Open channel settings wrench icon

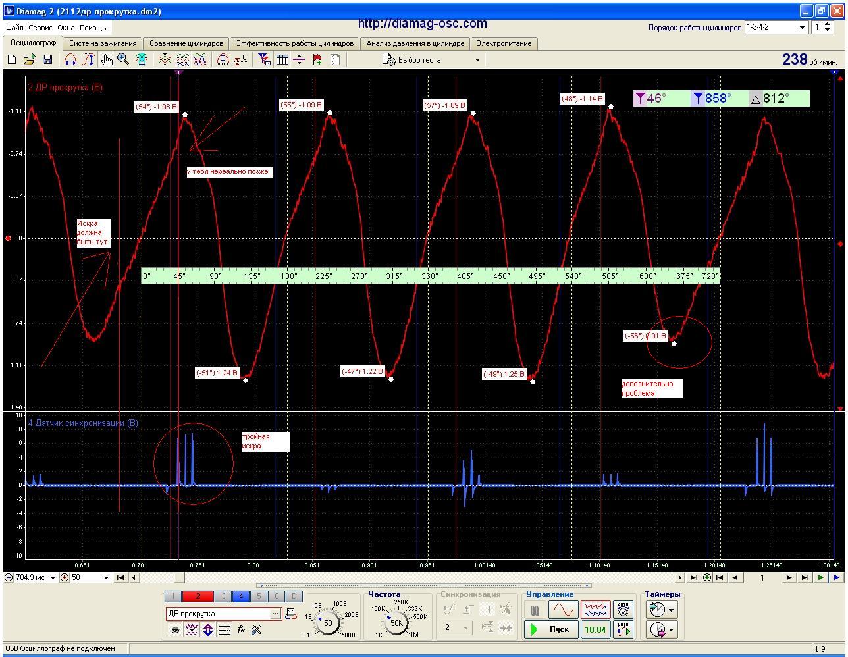(x=257, y=630)
